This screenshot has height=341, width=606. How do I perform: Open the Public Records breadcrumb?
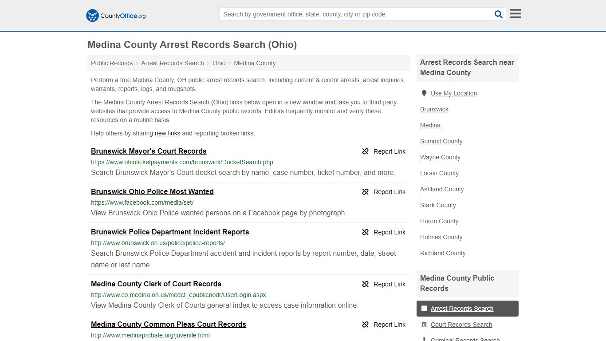[x=112, y=63]
